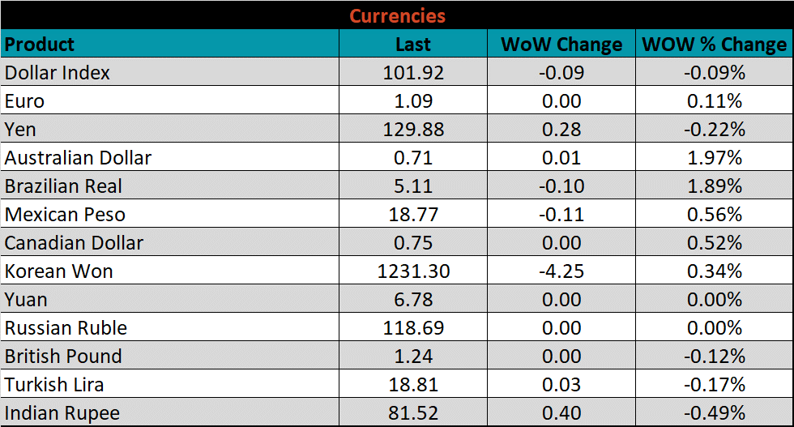Select Russian Ruble last value 118.69
Screen dimensions: 794x427
coord(413,328)
